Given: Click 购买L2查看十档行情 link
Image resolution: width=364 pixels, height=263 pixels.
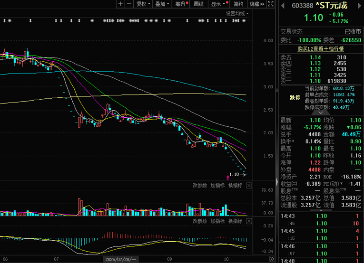Looking at the screenshot, I should pyautogui.click(x=320, y=48).
